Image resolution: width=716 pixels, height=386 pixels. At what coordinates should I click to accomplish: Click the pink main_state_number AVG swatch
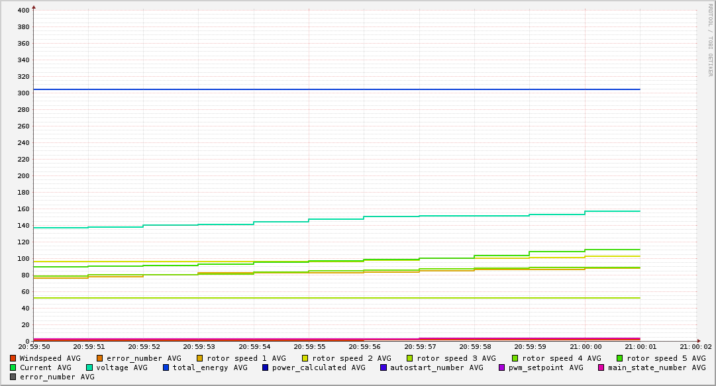(x=601, y=367)
